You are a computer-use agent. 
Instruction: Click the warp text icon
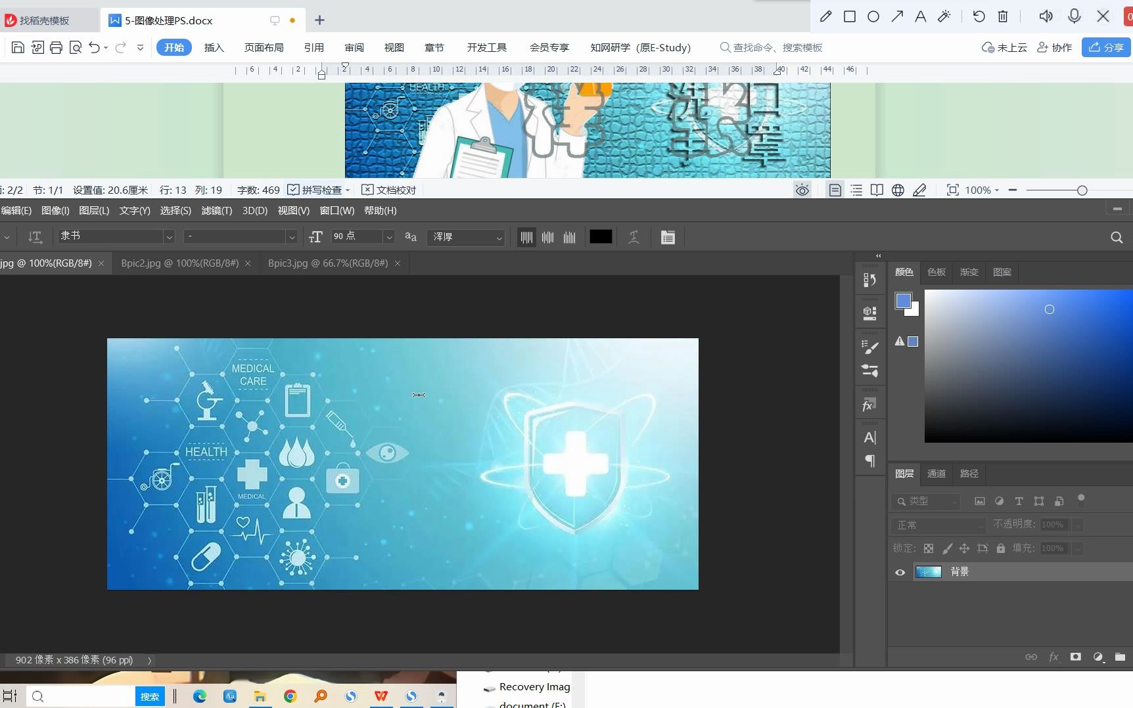click(x=634, y=237)
